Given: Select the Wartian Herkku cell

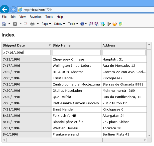Looking at the screenshot, I should 77,128.
